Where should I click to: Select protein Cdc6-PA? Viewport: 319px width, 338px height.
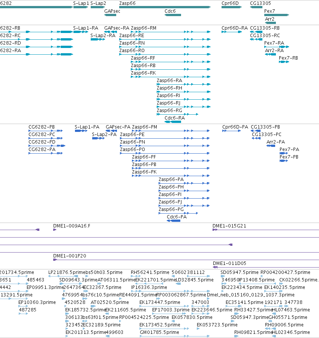(174, 220)
